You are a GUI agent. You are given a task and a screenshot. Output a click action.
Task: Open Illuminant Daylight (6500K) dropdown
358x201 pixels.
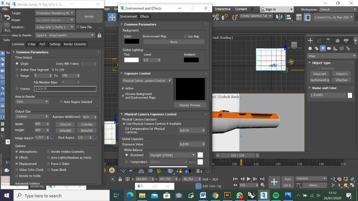click(x=172, y=155)
